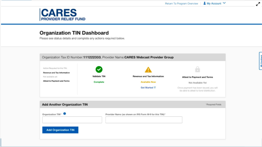Select provider name 'CARES Webcast Provider Group'

(149, 57)
